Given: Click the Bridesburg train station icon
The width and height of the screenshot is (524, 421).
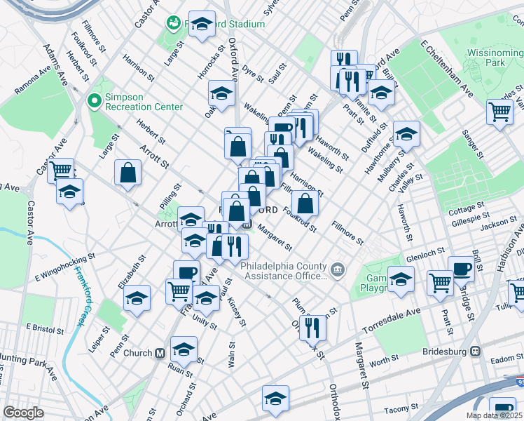Looking at the screenshot, I should pos(476,352).
